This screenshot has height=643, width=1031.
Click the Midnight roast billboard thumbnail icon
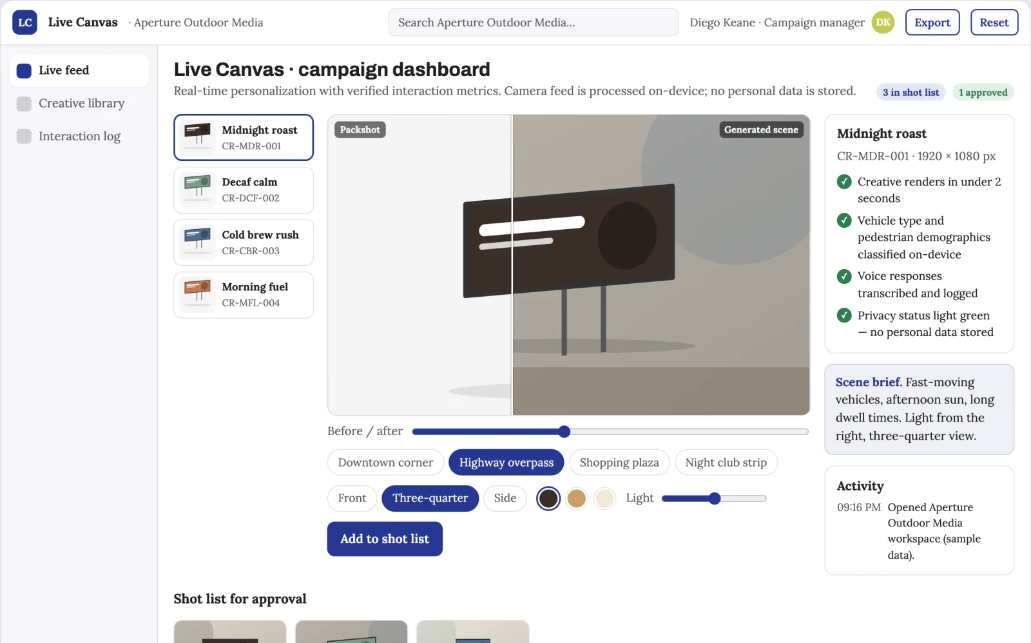[x=197, y=137]
